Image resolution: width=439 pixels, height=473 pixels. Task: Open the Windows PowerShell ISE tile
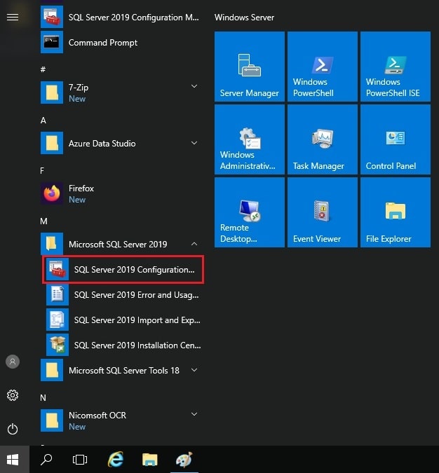396,67
